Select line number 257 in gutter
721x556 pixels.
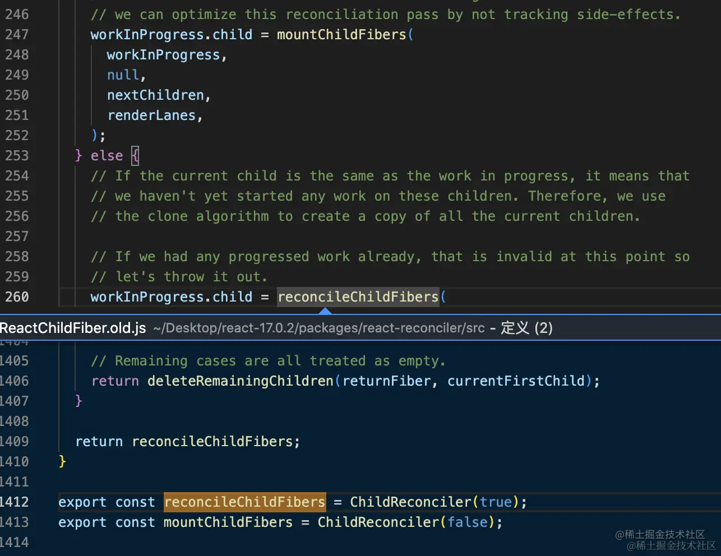[17, 237]
